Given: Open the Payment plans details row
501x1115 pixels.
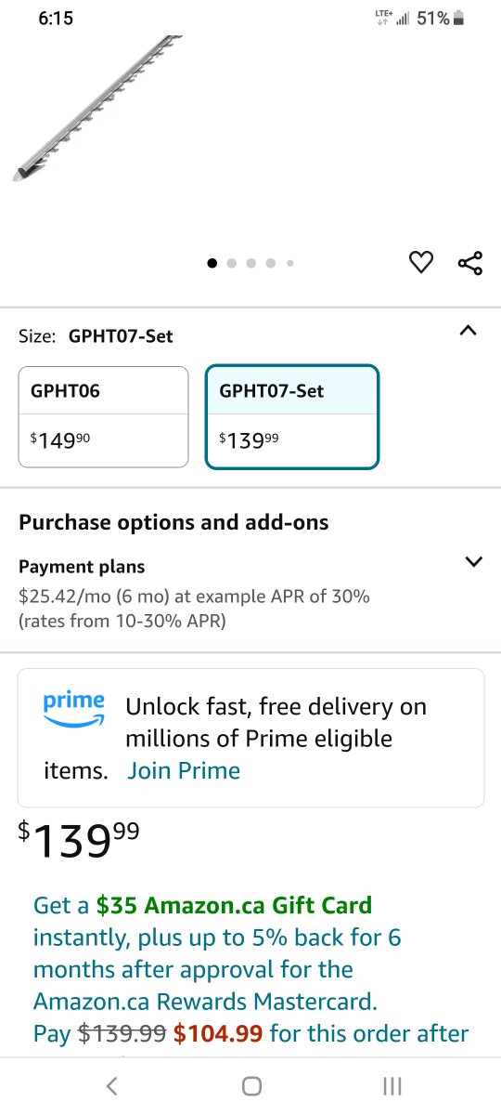Looking at the screenshot, I should pos(250,593).
